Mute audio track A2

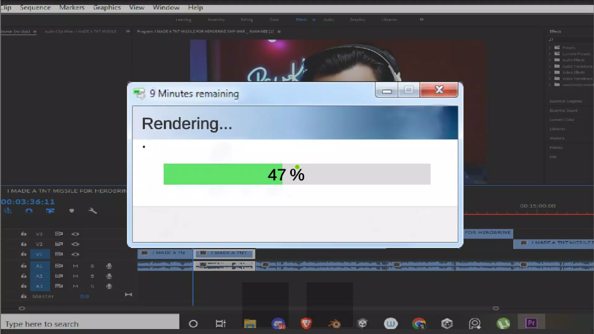click(75, 276)
